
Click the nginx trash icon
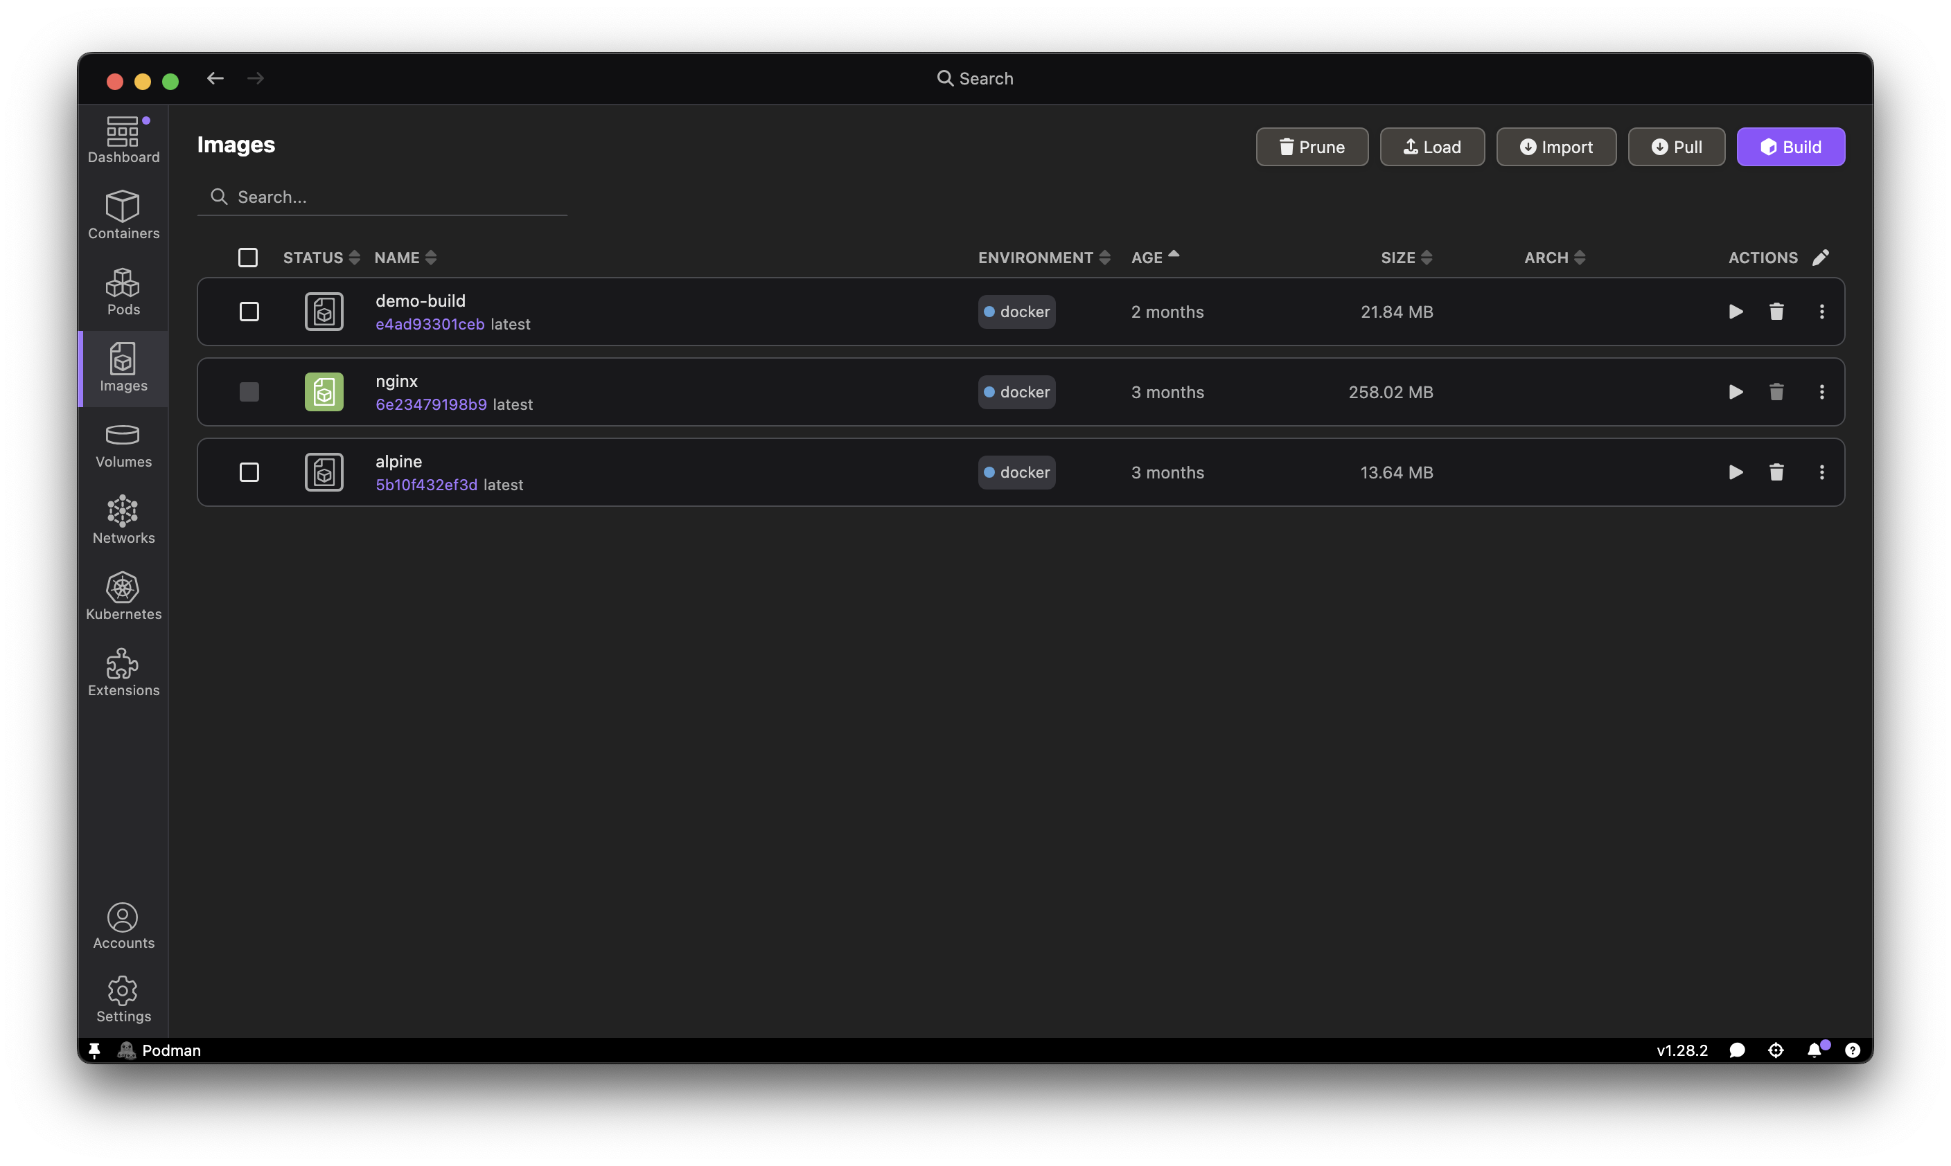(1776, 391)
